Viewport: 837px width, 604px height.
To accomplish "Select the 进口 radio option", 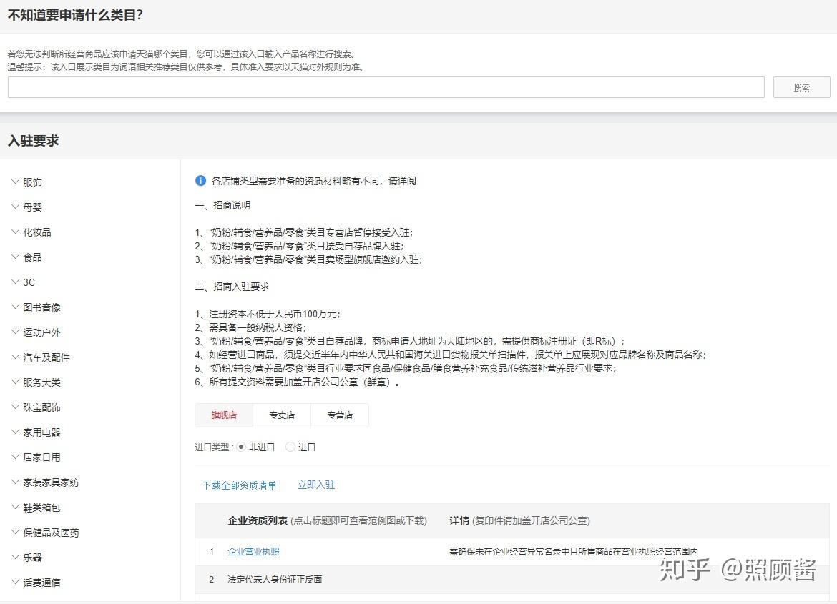I will tap(289, 446).
